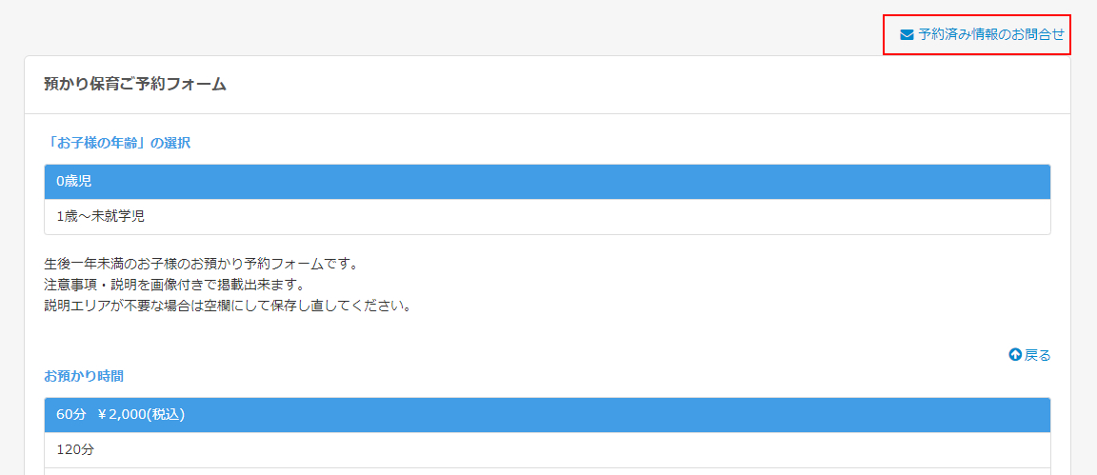Viewport: 1097px width, 475px height.
Task: Pick the 120分 duration option
Action: pos(74,449)
